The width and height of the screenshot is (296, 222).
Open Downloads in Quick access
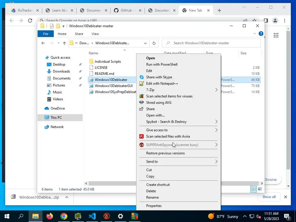pyautogui.click(x=61, y=71)
